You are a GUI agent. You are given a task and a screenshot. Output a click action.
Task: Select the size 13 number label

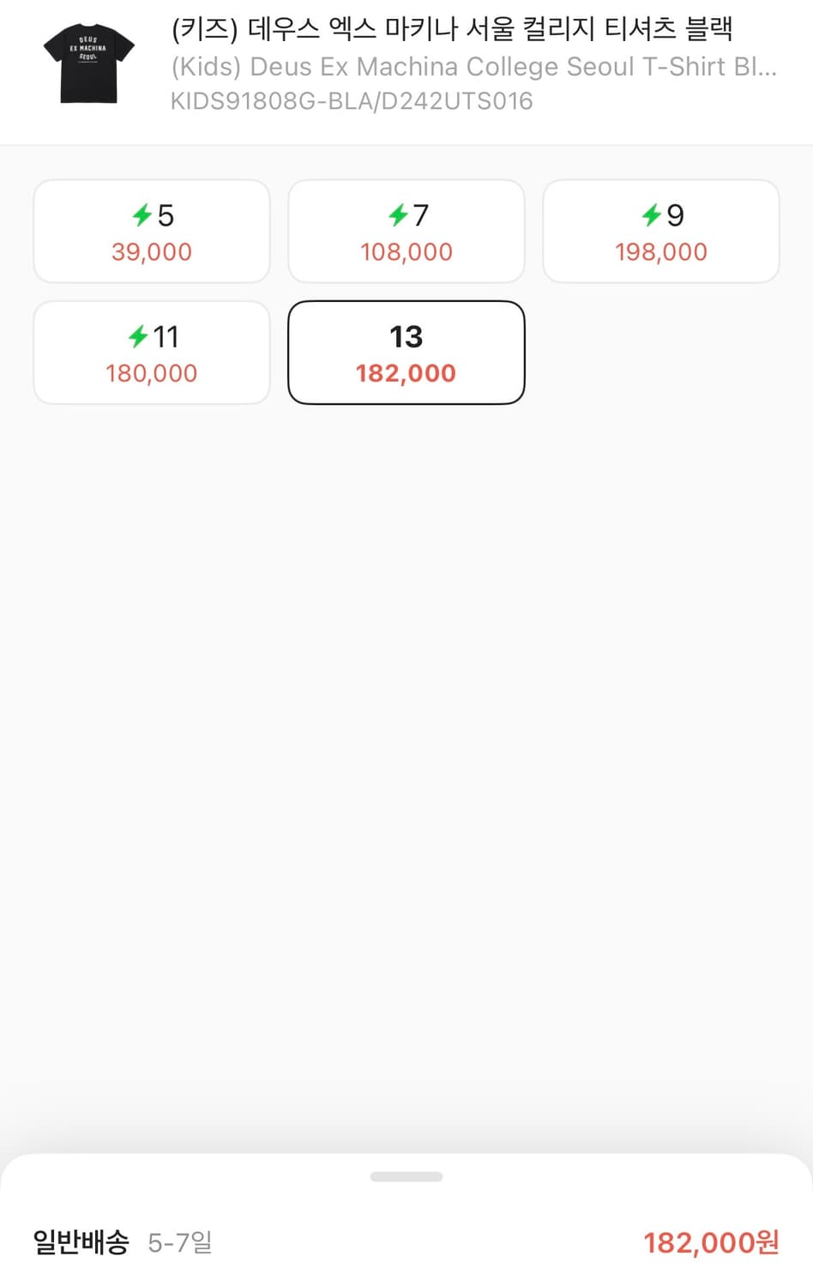[x=406, y=336]
